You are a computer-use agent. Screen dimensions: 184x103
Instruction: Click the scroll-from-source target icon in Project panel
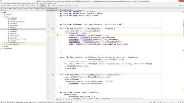37,10
